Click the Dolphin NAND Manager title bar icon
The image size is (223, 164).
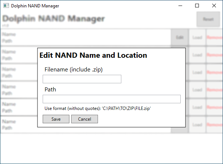coord(6,6)
